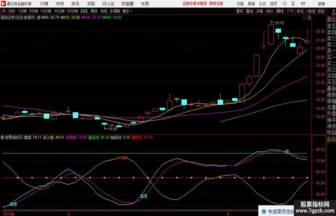Click the MA60: 19.92 value
The height and width of the screenshot is (216, 336).
pyautogui.click(x=112, y=18)
